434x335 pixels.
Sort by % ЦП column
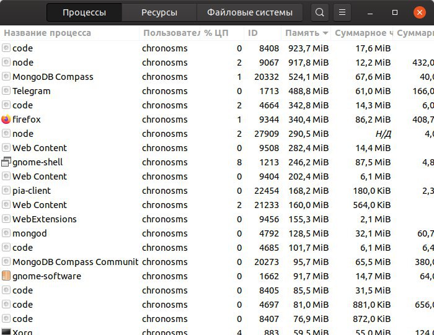[222, 33]
